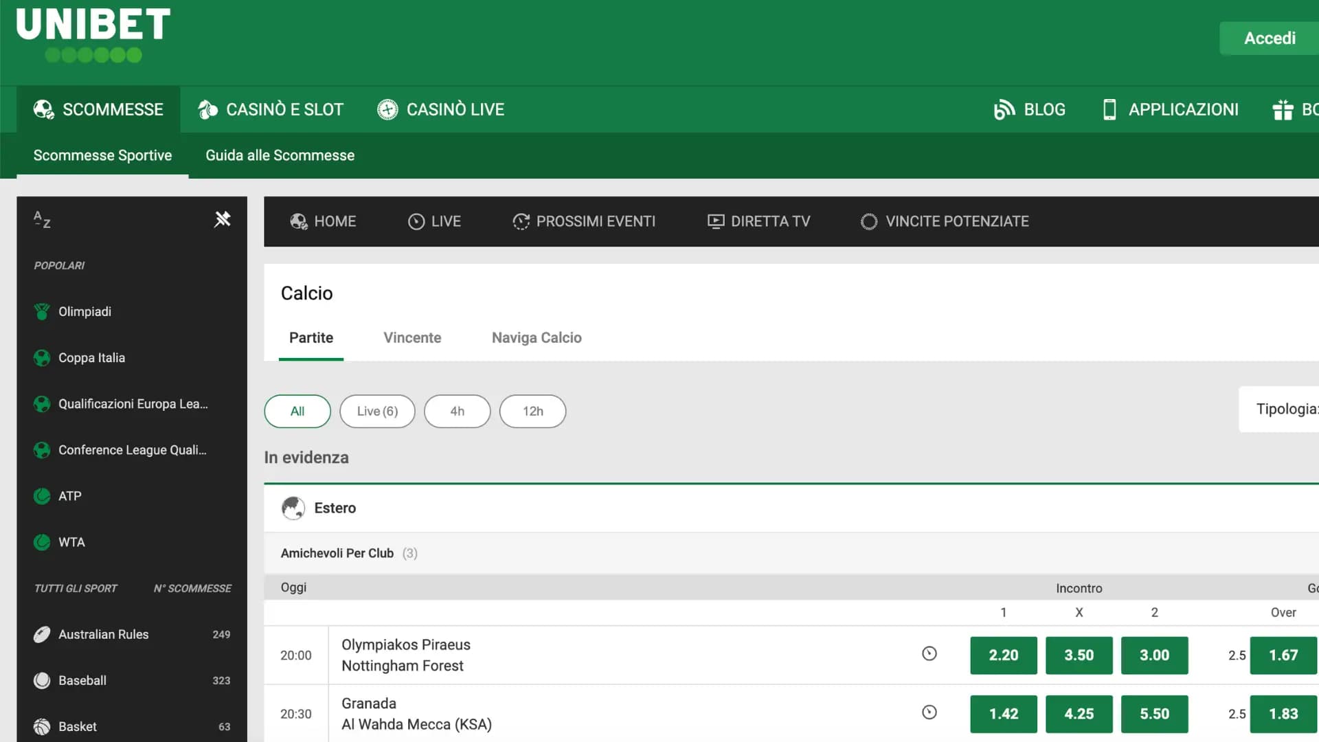Click the gift icon for bonuses
1319x742 pixels.
pyautogui.click(x=1283, y=109)
